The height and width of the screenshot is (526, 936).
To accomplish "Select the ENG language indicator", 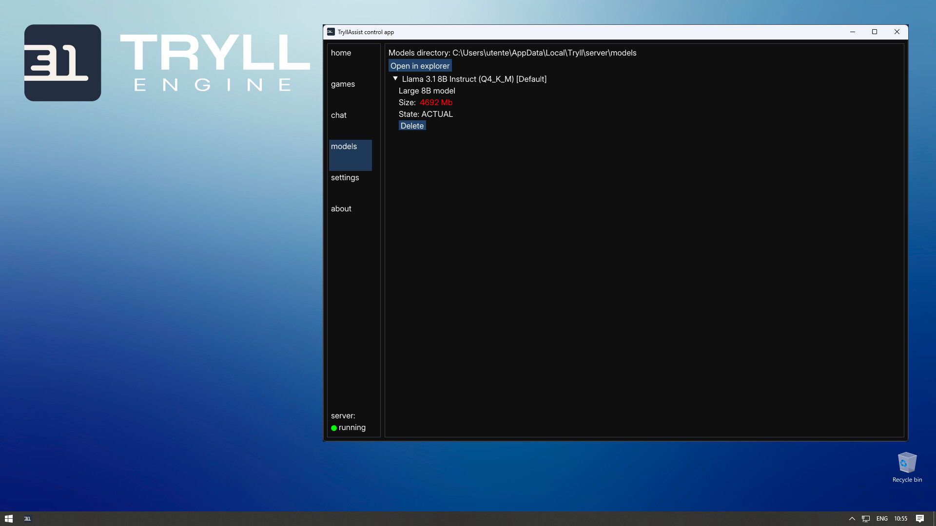I will (881, 518).
